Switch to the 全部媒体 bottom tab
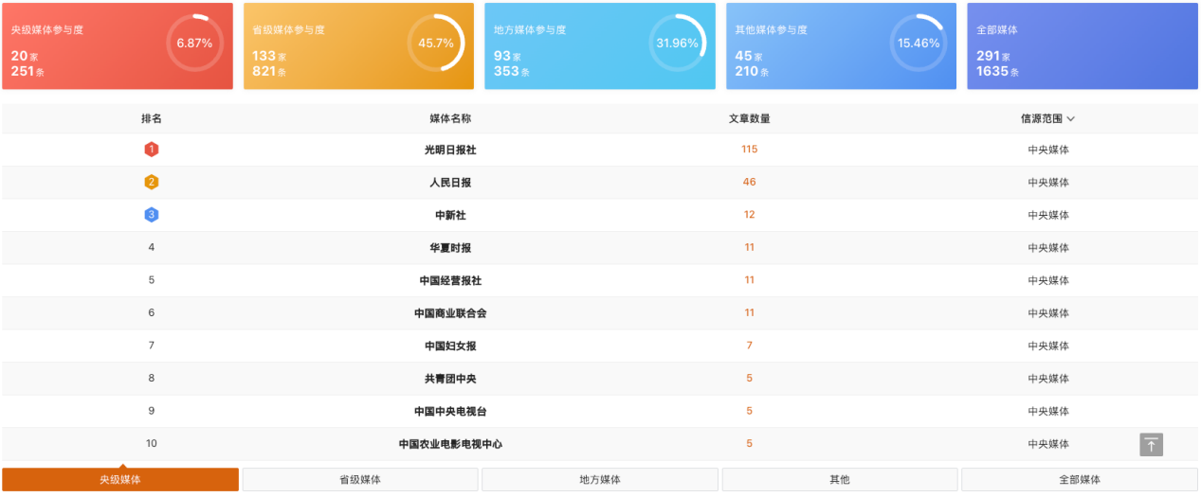The height and width of the screenshot is (497, 1201). click(1080, 480)
